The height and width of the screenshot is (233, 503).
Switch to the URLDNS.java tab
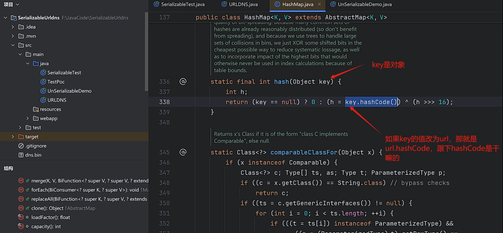click(240, 4)
